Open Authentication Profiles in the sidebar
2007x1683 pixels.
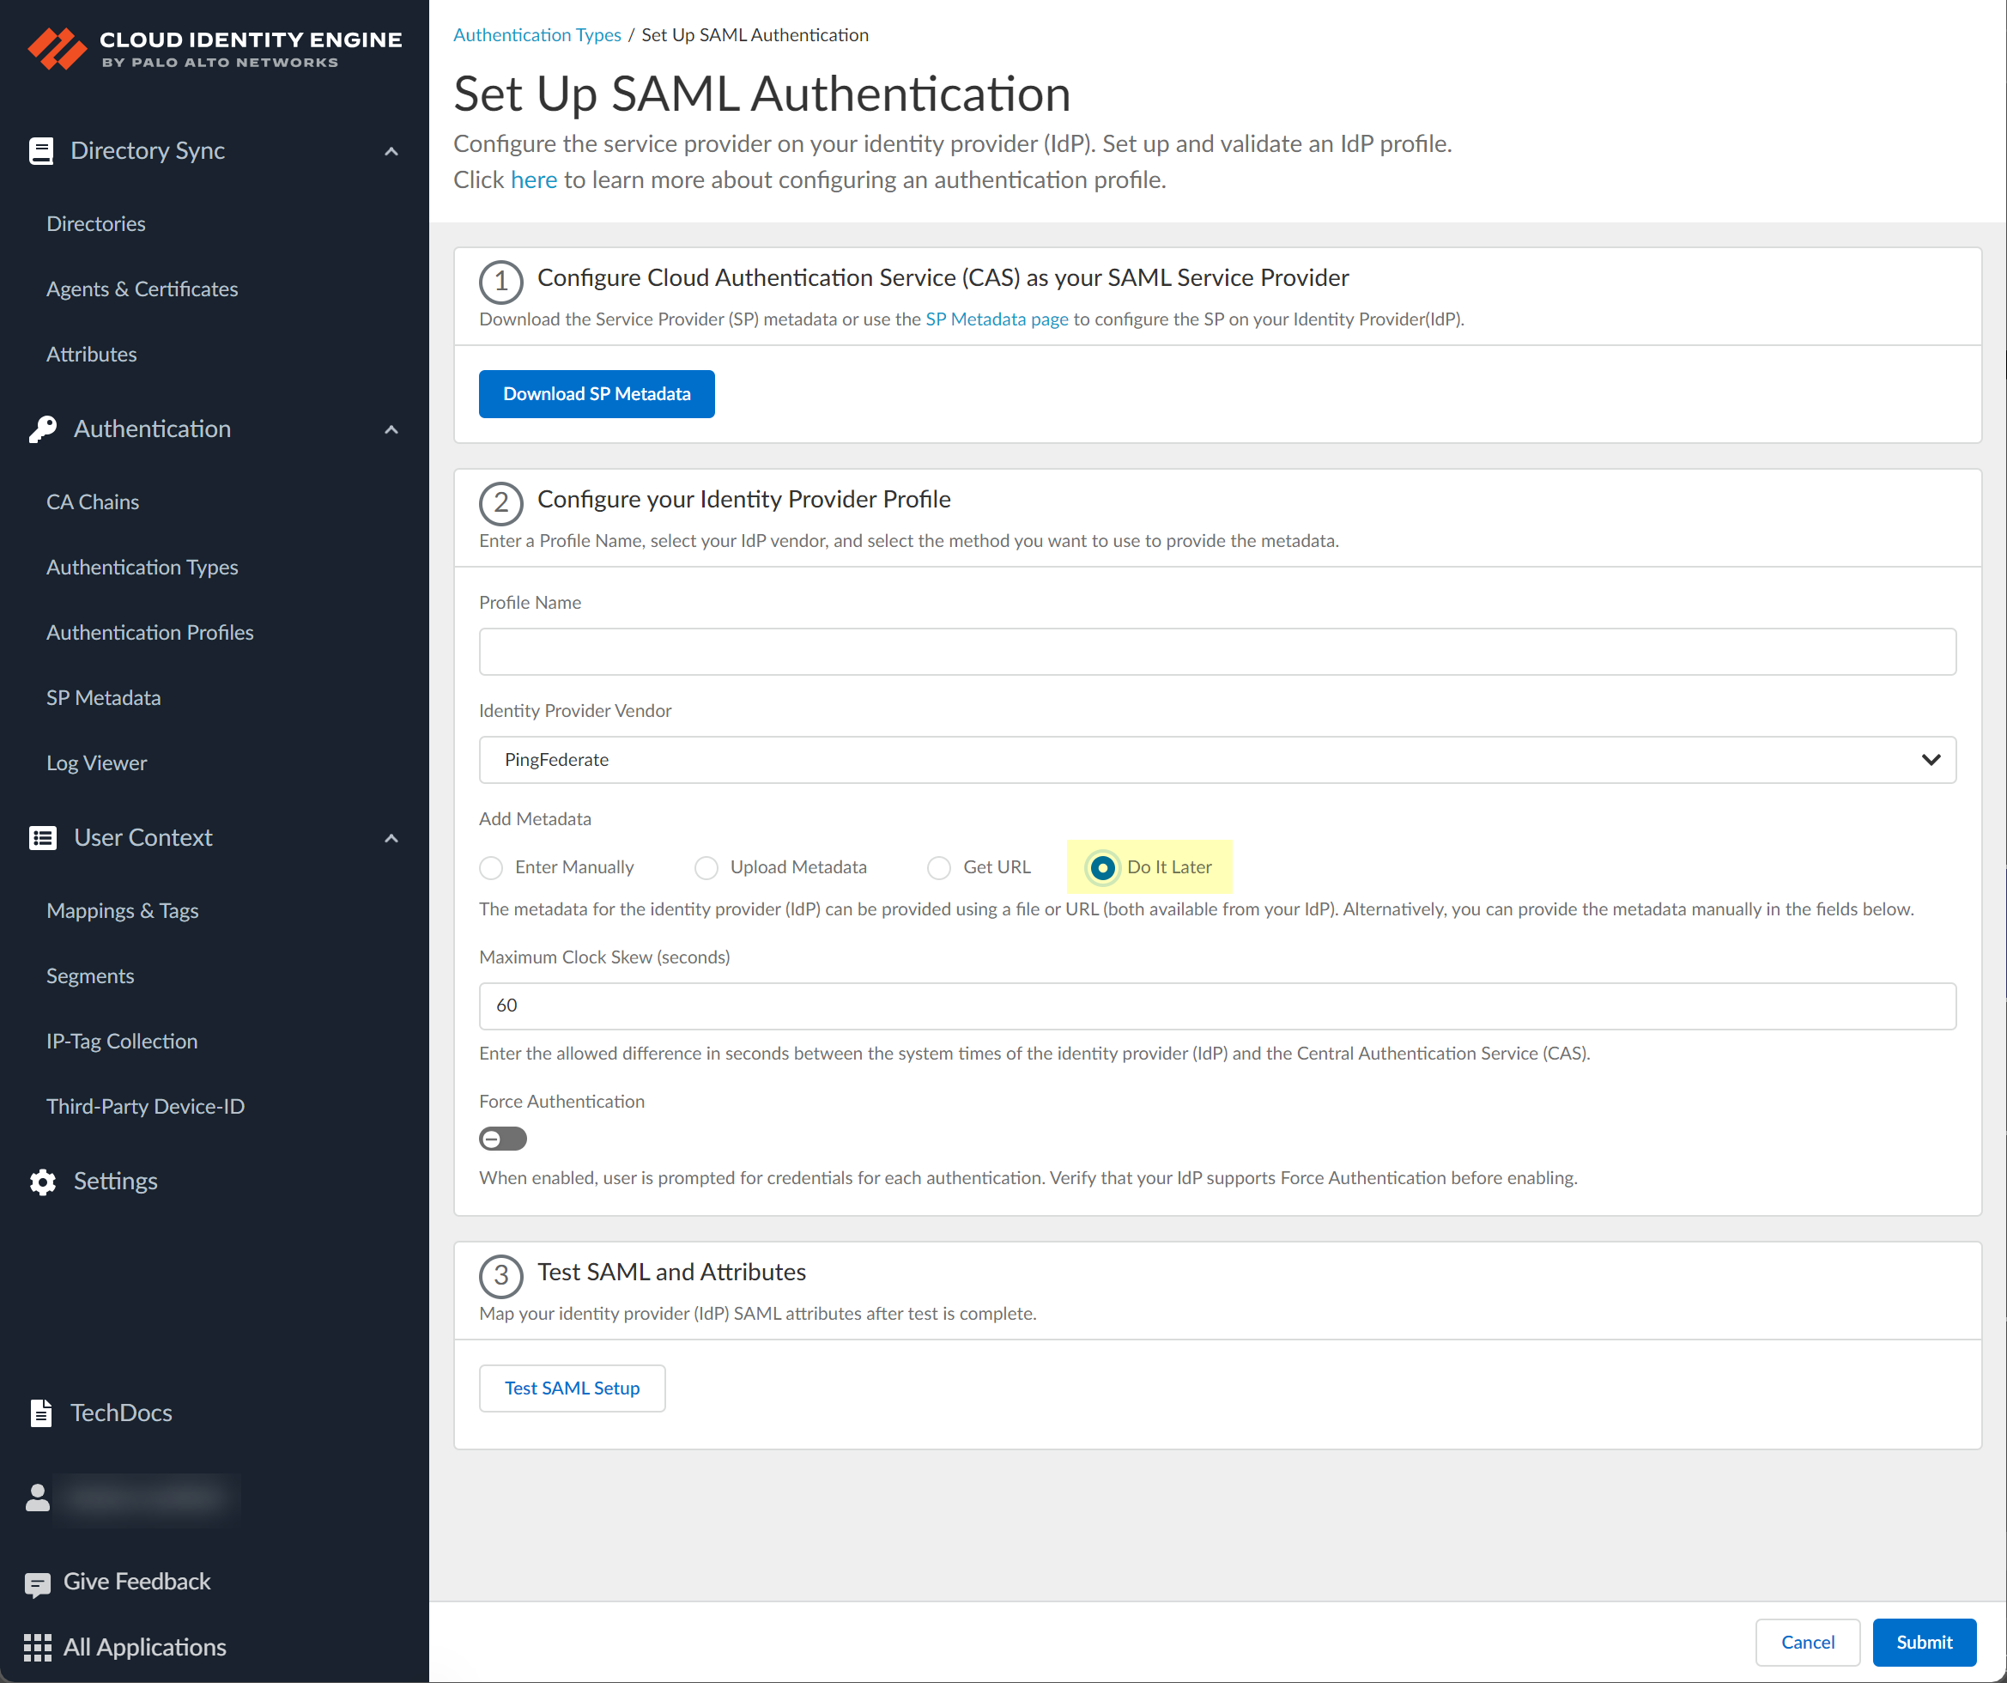pyautogui.click(x=150, y=633)
